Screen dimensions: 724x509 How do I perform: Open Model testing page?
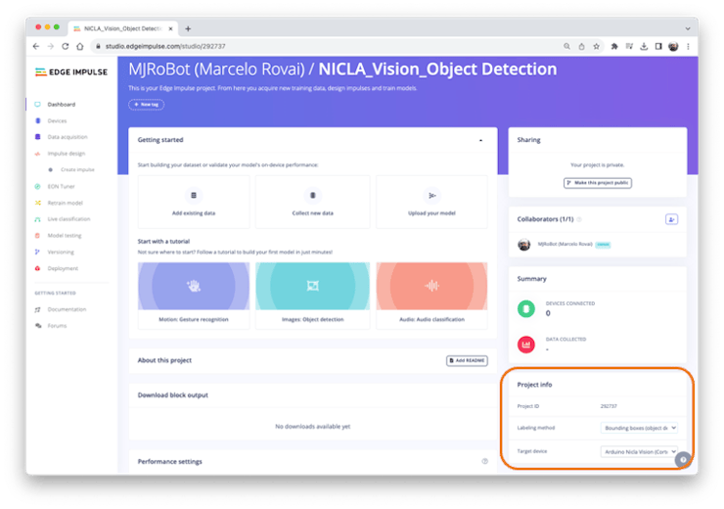(65, 236)
